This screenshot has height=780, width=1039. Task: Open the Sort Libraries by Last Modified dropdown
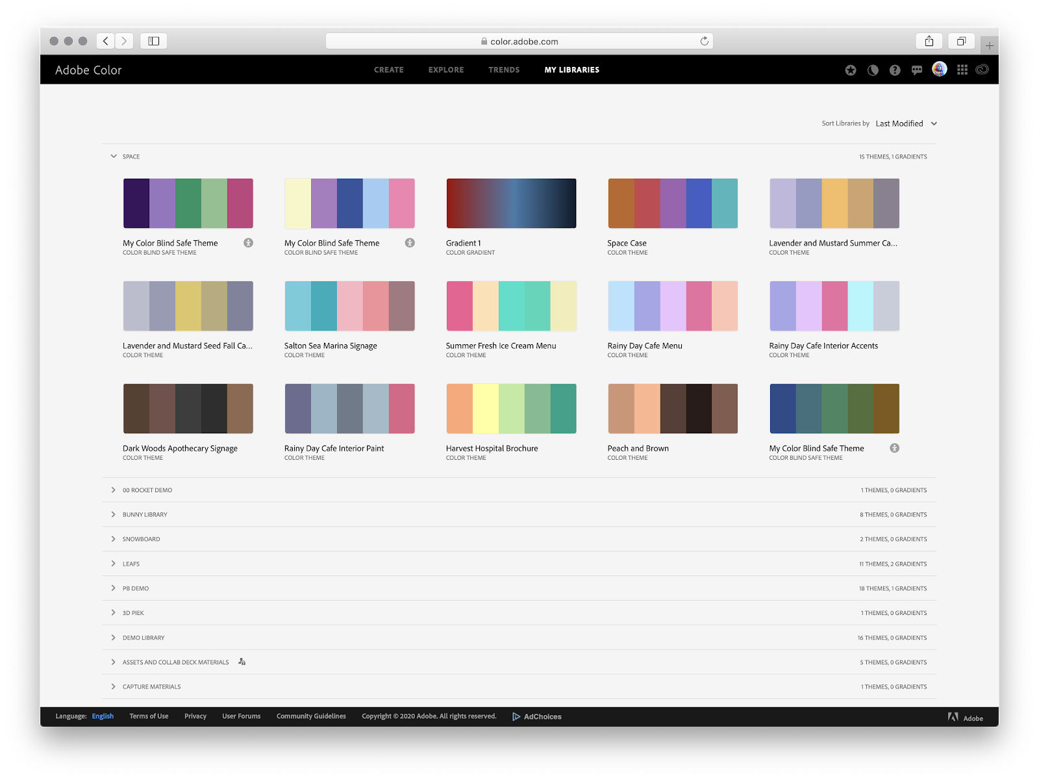tap(906, 123)
